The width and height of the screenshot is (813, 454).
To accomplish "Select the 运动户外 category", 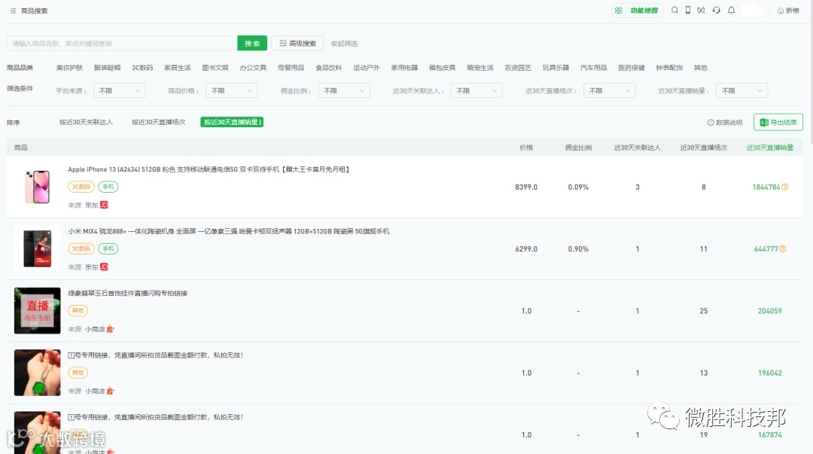I will tap(367, 68).
